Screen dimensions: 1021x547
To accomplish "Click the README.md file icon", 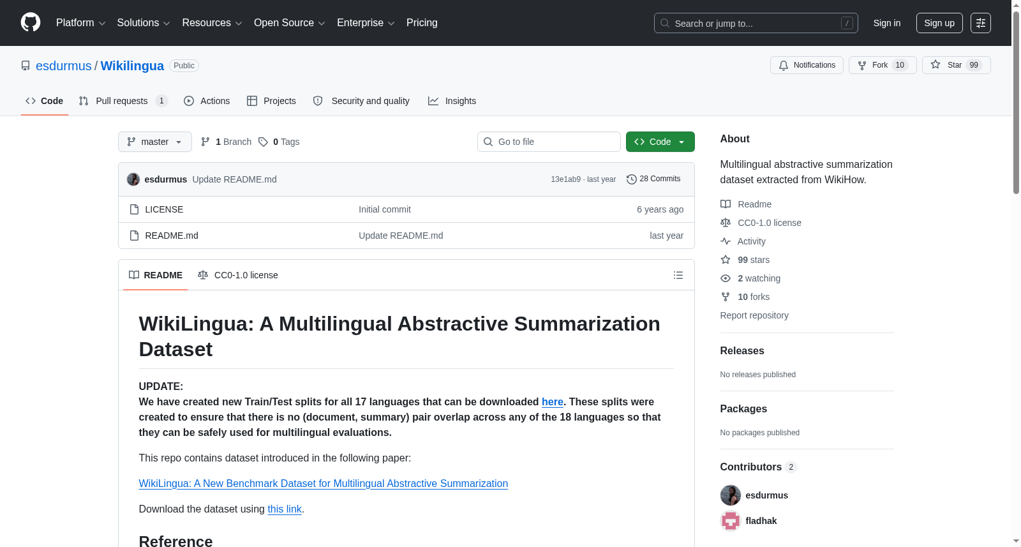I will point(134,236).
